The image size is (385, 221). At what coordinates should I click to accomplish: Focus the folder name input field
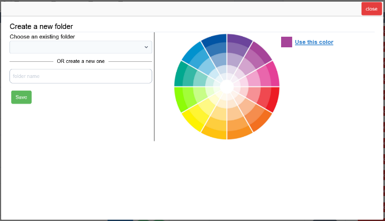click(x=81, y=76)
